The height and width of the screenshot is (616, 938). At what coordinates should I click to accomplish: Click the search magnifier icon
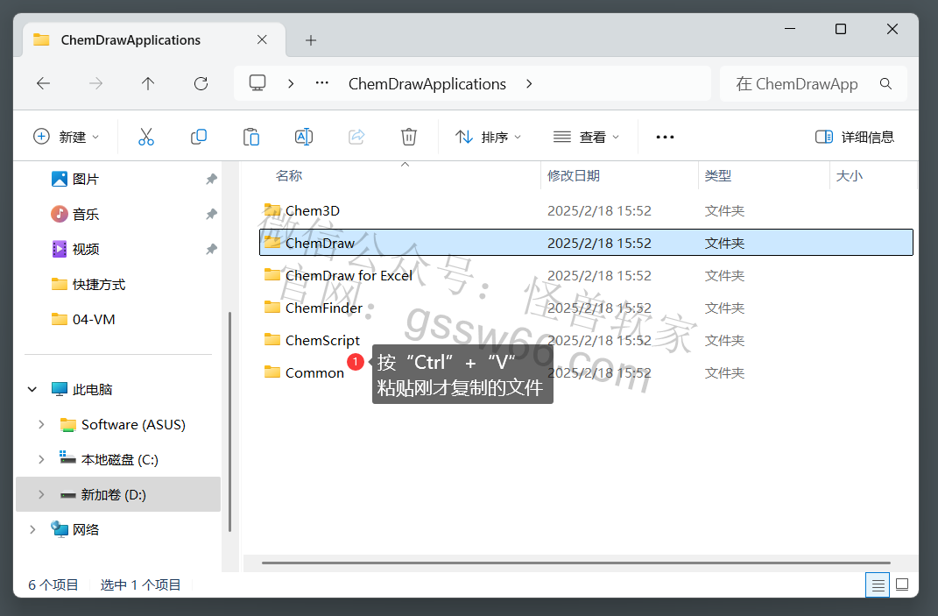[x=886, y=84]
